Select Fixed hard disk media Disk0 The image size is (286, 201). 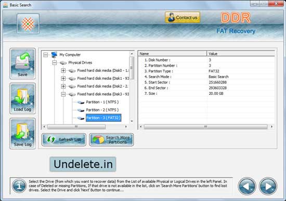tap(103, 70)
